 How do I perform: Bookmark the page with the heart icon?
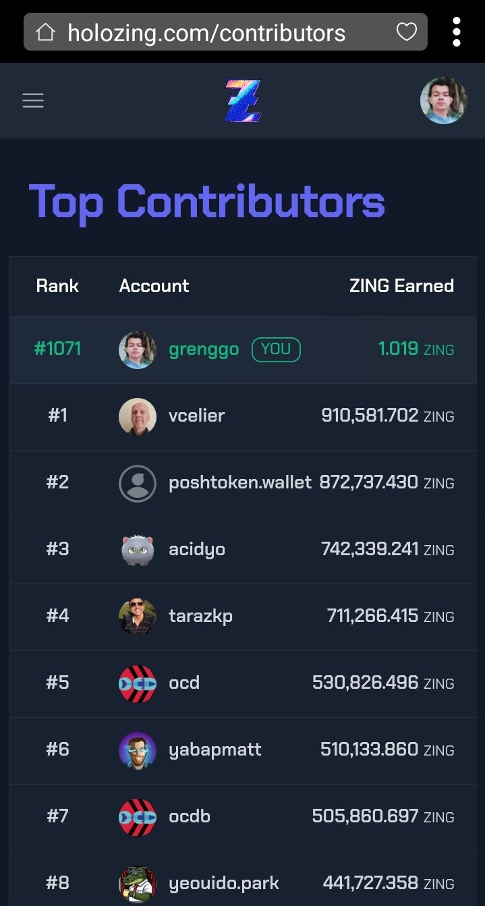pyautogui.click(x=406, y=32)
